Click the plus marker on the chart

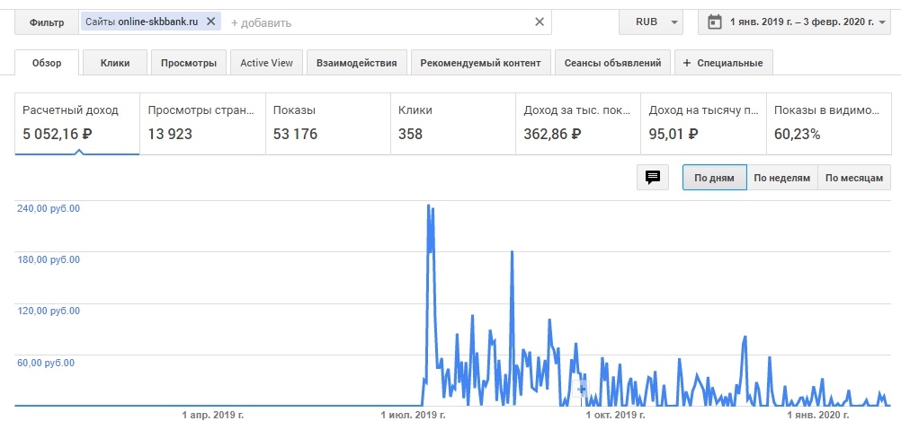[581, 389]
